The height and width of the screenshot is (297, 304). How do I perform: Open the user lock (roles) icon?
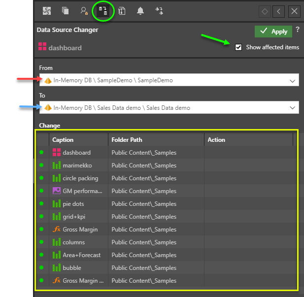coord(84,11)
